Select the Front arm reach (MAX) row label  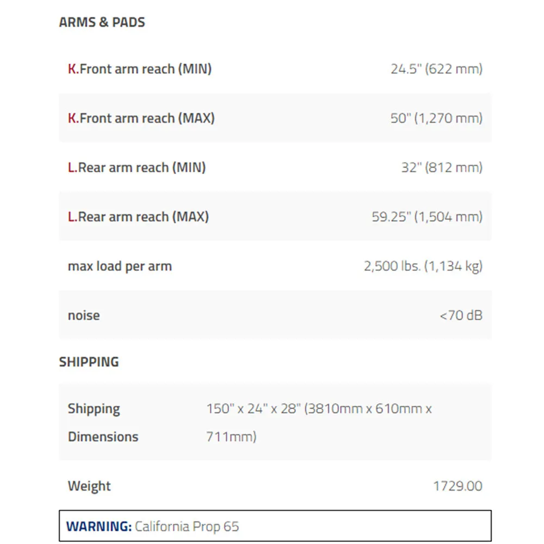[141, 118]
